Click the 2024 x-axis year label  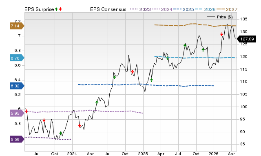tap(72, 154)
